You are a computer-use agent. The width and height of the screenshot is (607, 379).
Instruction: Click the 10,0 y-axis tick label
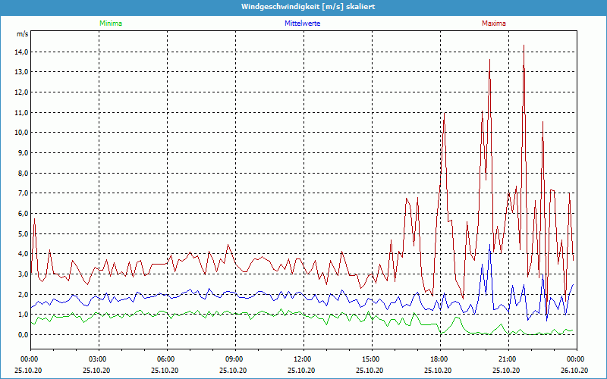[x=20, y=133]
